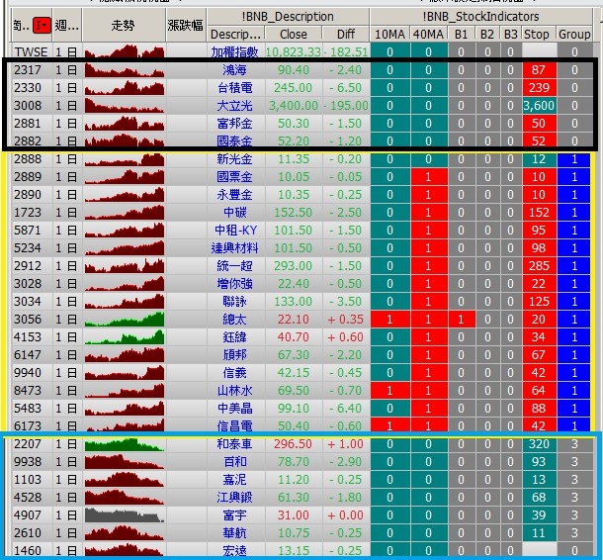This screenshot has height=560, width=603.
Task: Open the green trend chart for 2207 和泰車
Action: tap(125, 444)
